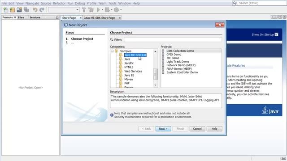Image resolution: width=287 pixels, height=161 pixels.
Task: Open the Refactor menu
Action: [59, 3]
